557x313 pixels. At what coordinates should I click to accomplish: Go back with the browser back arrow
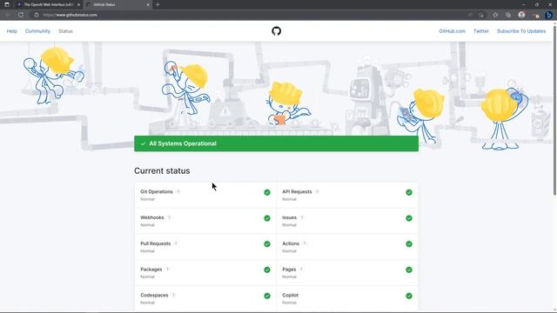click(8, 15)
